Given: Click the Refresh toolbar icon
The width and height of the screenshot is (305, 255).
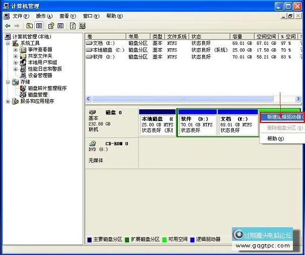Looking at the screenshot, I should [x=73, y=26].
